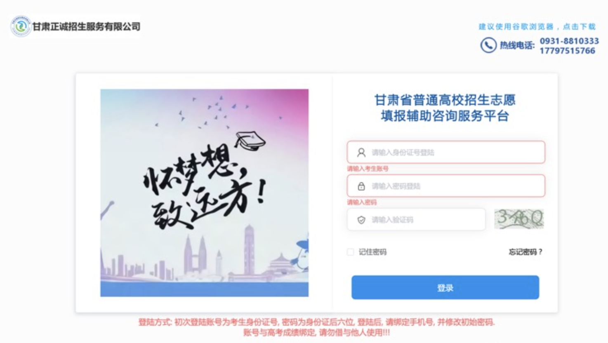Viewport: 608px width, 343px height.
Task: Click the platform title heading text
Action: point(445,108)
